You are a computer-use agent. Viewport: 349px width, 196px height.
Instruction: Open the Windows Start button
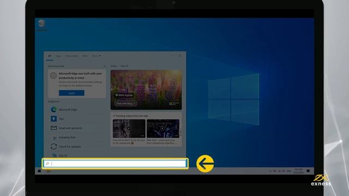click(x=39, y=171)
